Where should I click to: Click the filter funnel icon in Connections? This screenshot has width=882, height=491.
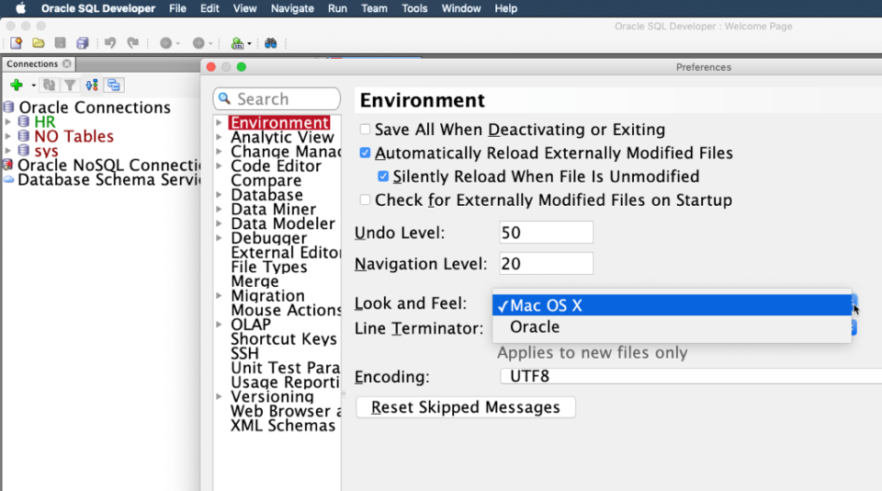tap(69, 85)
